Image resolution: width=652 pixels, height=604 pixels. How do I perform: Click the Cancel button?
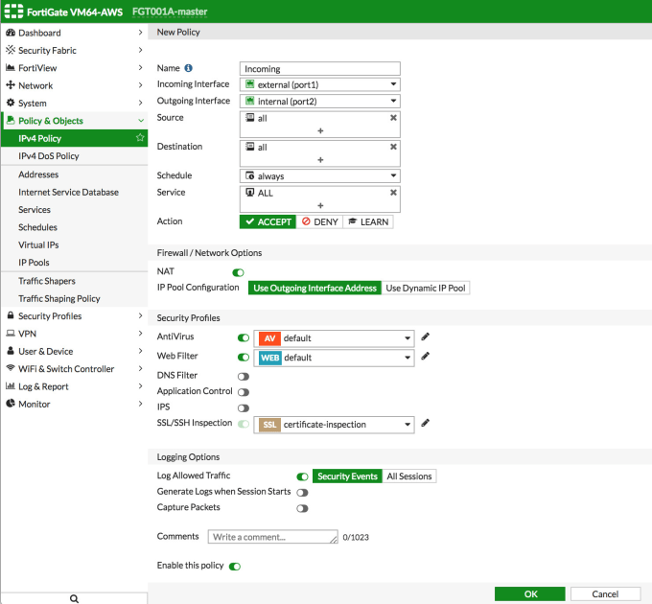point(605,594)
